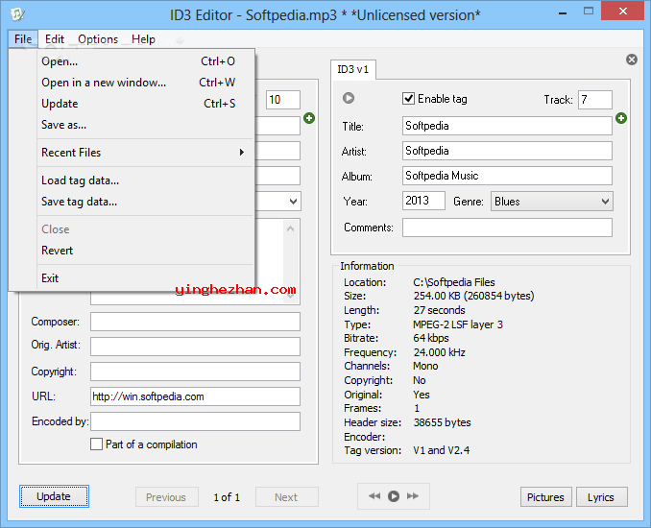
Task: Uncheck the Enable tag checkbox
Action: pos(408,99)
